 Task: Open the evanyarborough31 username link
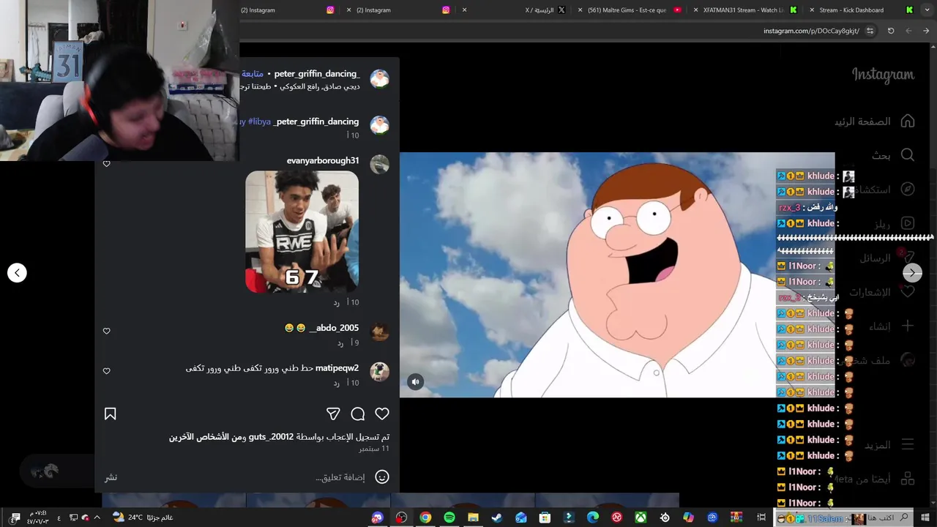click(323, 160)
